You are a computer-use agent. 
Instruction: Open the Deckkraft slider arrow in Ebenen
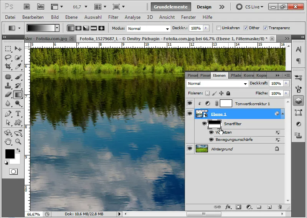click(286, 83)
